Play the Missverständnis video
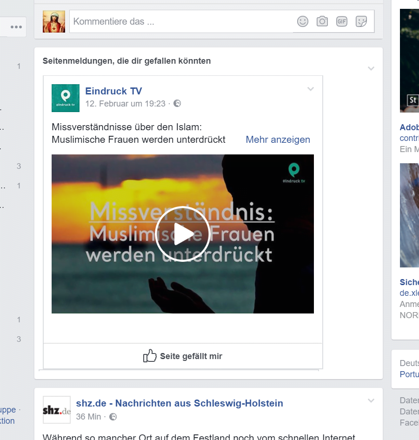The height and width of the screenshot is (440, 419). tap(182, 234)
